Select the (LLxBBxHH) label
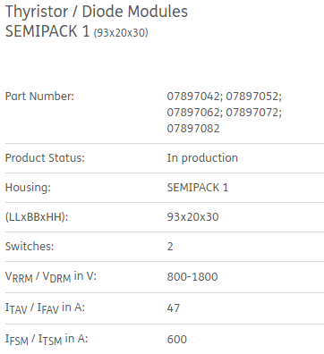Screen dimensions: 324x354 (37, 217)
